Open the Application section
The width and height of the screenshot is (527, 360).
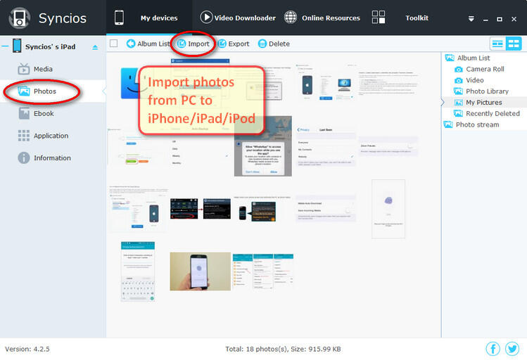point(53,136)
